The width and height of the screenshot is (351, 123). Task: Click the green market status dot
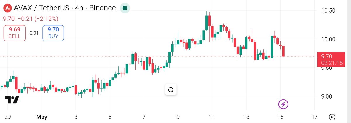(x=125, y=8)
